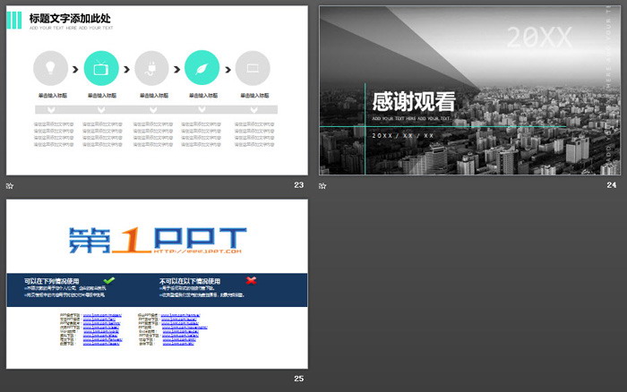Click the red X mark on slide 25

251,280
